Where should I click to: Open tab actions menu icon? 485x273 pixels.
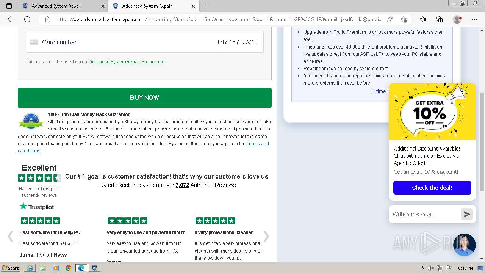pyautogui.click(x=9, y=6)
